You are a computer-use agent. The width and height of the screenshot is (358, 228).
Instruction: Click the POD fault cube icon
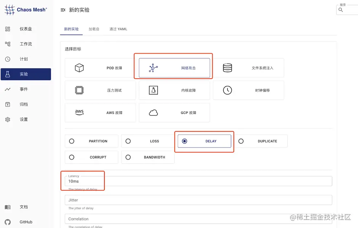tap(79, 68)
